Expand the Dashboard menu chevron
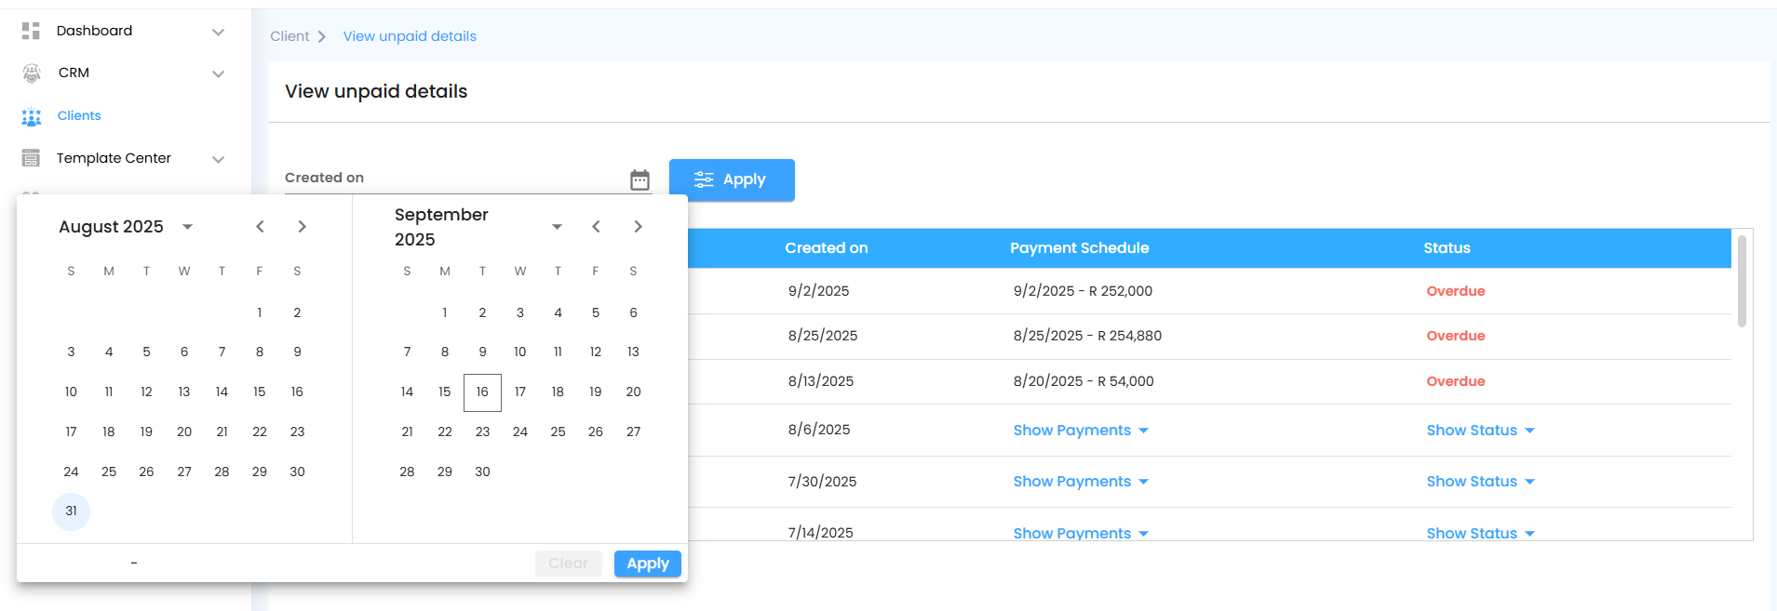 (218, 32)
